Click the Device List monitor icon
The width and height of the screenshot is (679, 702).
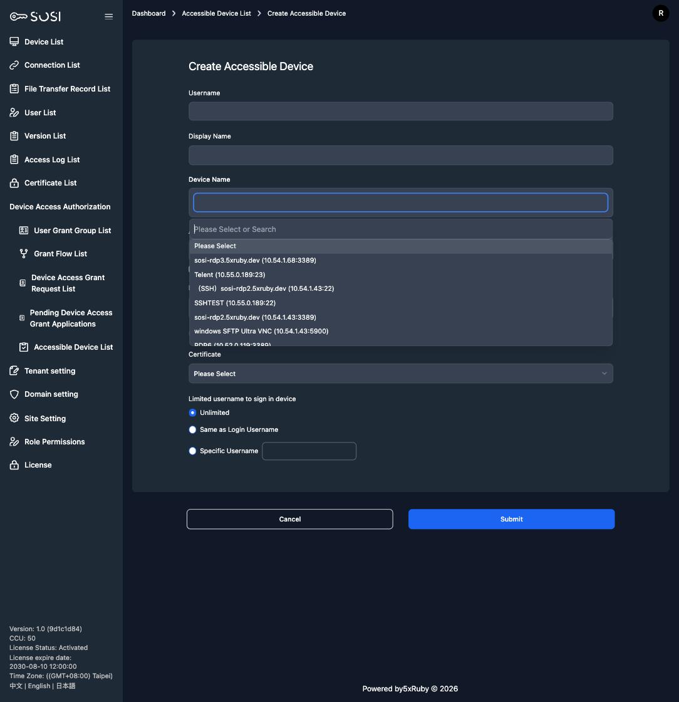[x=14, y=41]
